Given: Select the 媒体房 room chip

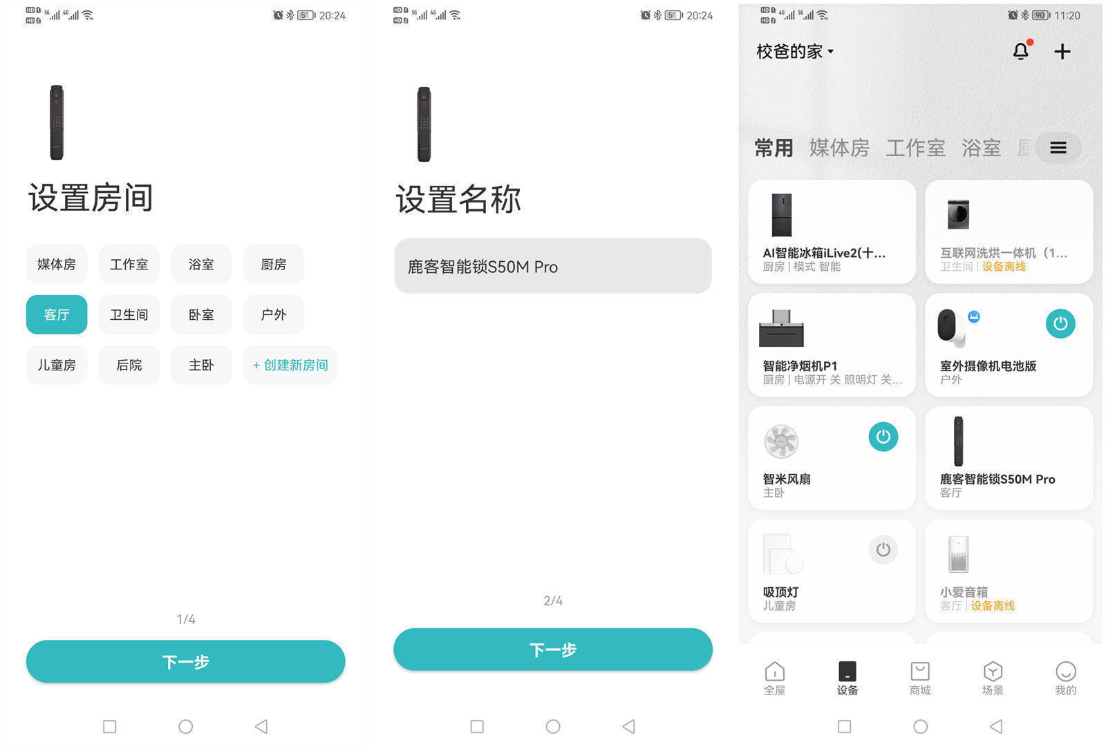Looking at the screenshot, I should pos(57,264).
